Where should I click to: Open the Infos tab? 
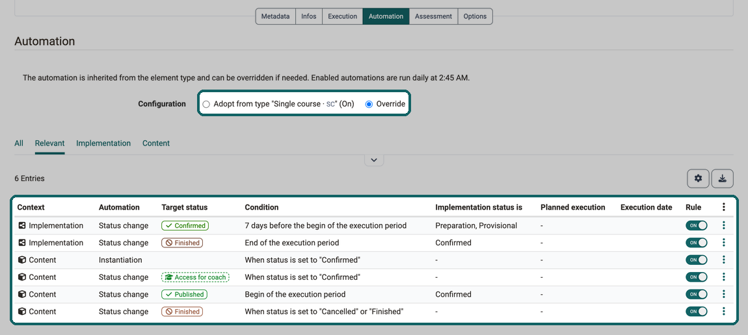click(309, 16)
